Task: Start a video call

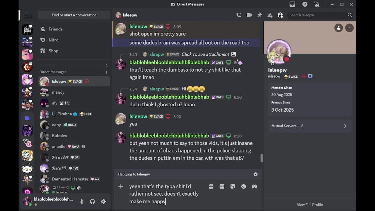Action: (249, 15)
